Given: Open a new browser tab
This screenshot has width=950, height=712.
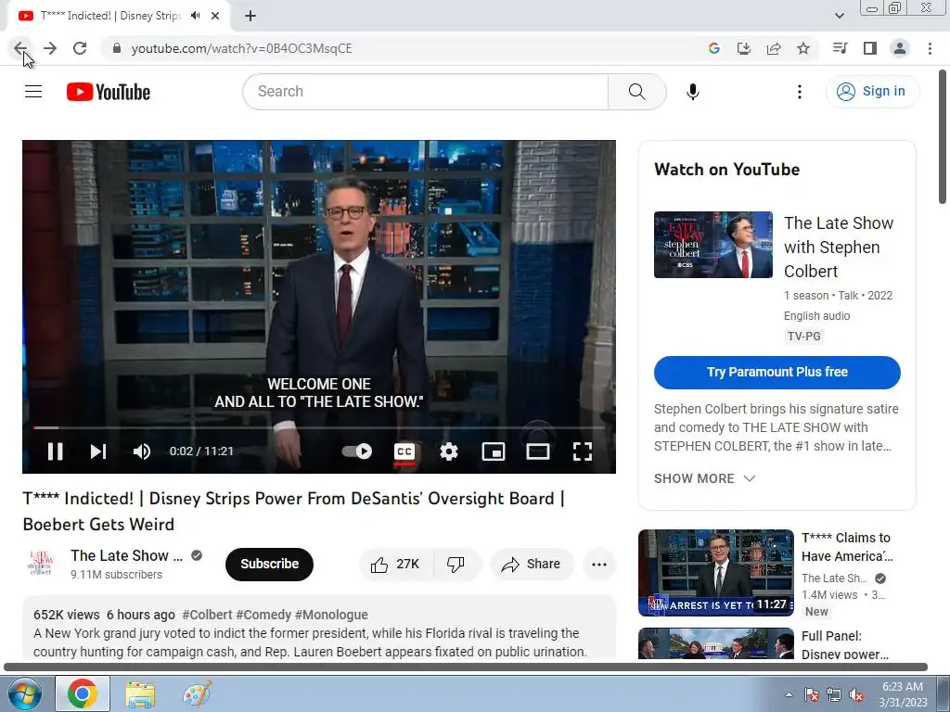Looking at the screenshot, I should tap(250, 16).
